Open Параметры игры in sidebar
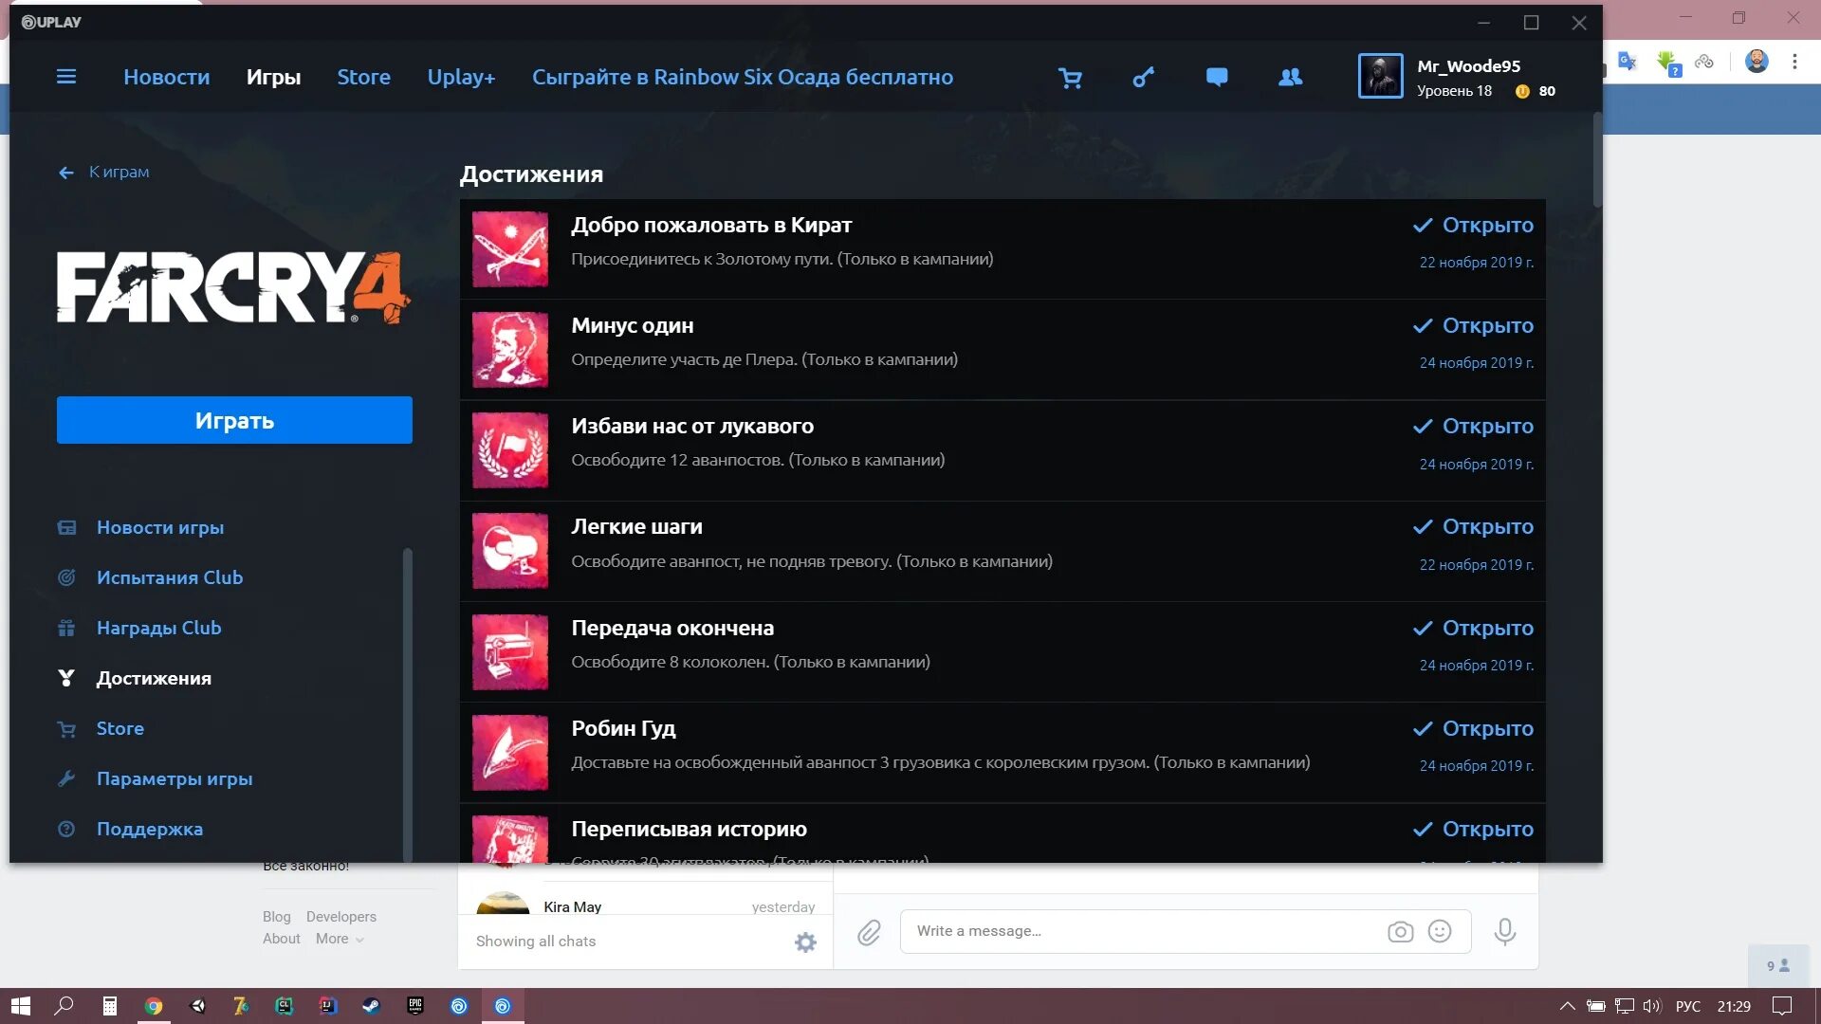 (175, 778)
